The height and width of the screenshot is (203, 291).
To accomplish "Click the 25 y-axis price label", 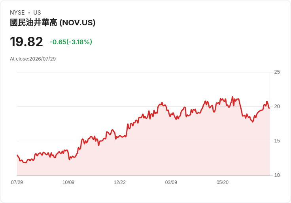I will [x=277, y=72].
